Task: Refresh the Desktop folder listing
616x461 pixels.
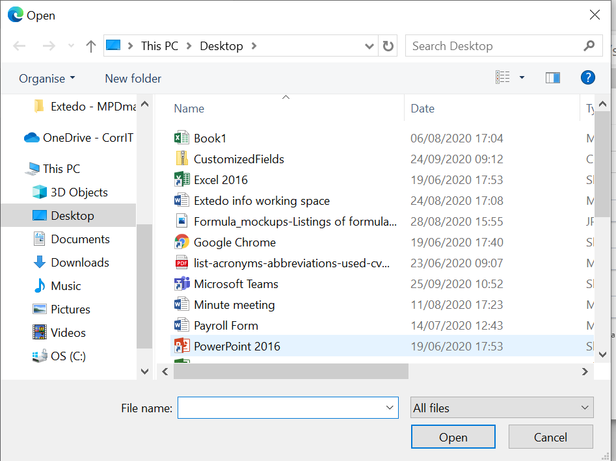Action: tap(388, 46)
